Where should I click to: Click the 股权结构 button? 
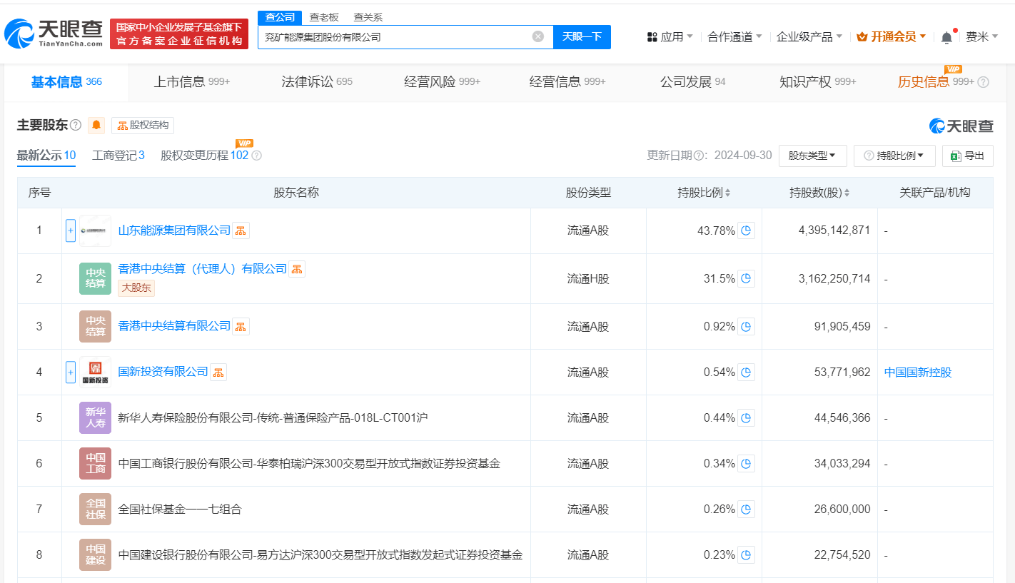tap(143, 126)
